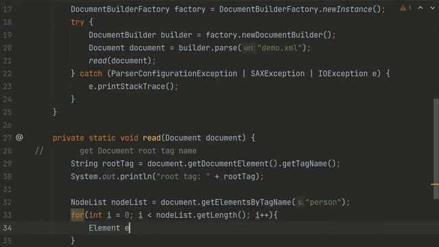The width and height of the screenshot is (439, 247).
Task: Click the "demo.xml" string literal
Action: (279, 48)
